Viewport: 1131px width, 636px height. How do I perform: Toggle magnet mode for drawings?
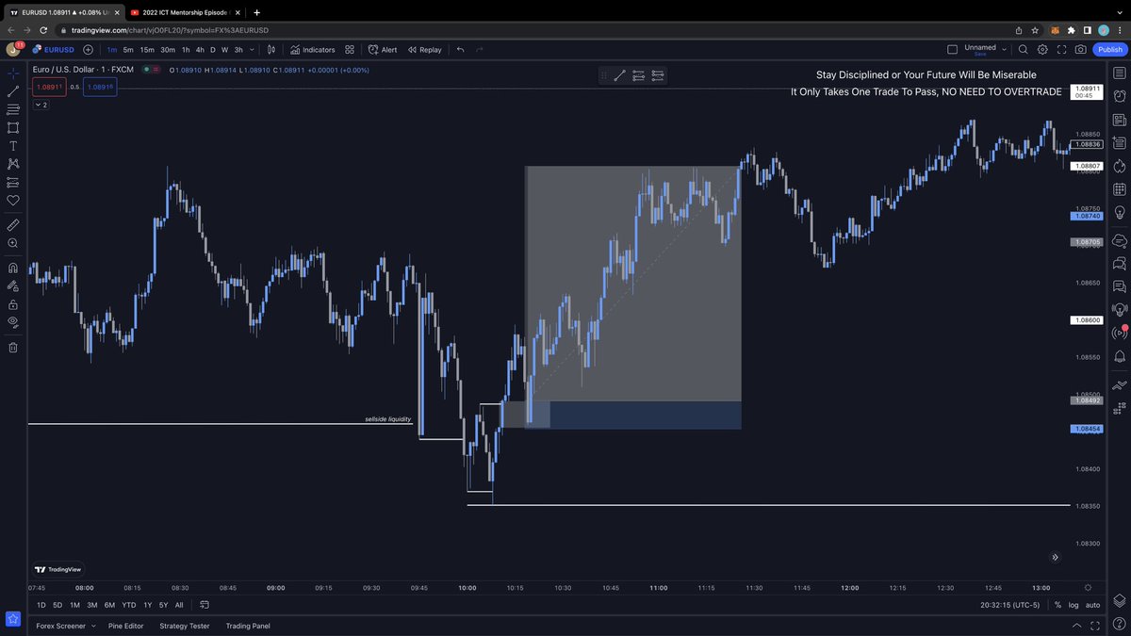click(x=13, y=268)
